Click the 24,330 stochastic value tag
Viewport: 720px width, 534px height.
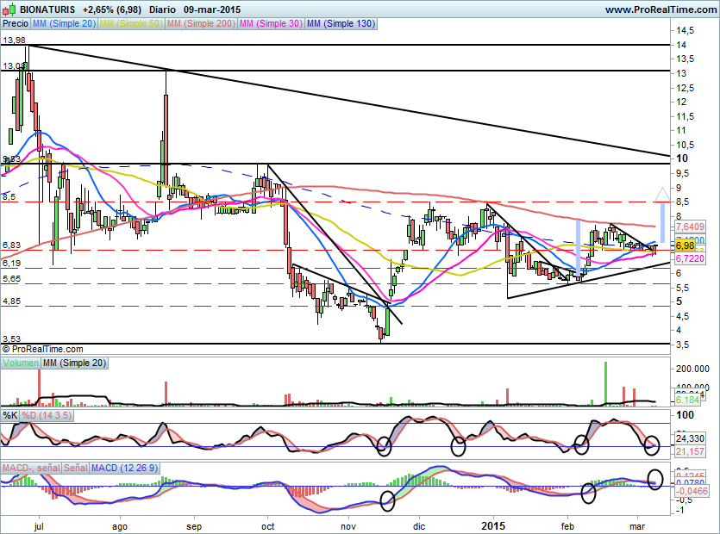690,438
